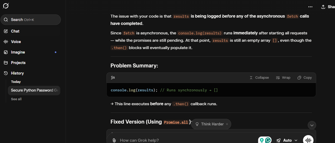This screenshot has height=143, width=335.
Task: Click the Wrap lines icon
Action: pyautogui.click(x=278, y=78)
